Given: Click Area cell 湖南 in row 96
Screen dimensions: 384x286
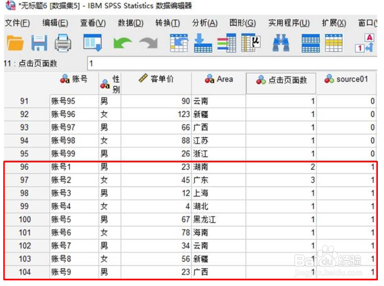Looking at the screenshot, I should 219,167.
